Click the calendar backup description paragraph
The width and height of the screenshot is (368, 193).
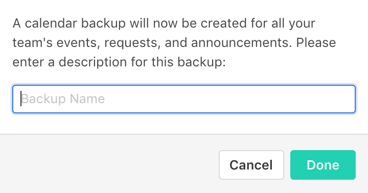[174, 43]
